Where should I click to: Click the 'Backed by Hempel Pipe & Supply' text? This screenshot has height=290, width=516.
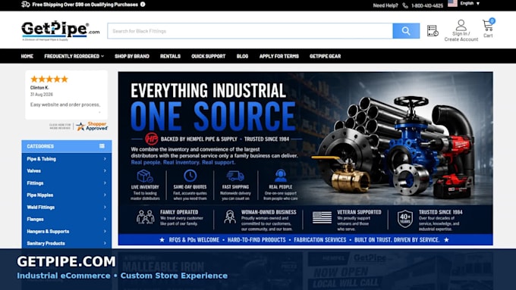click(x=199, y=139)
